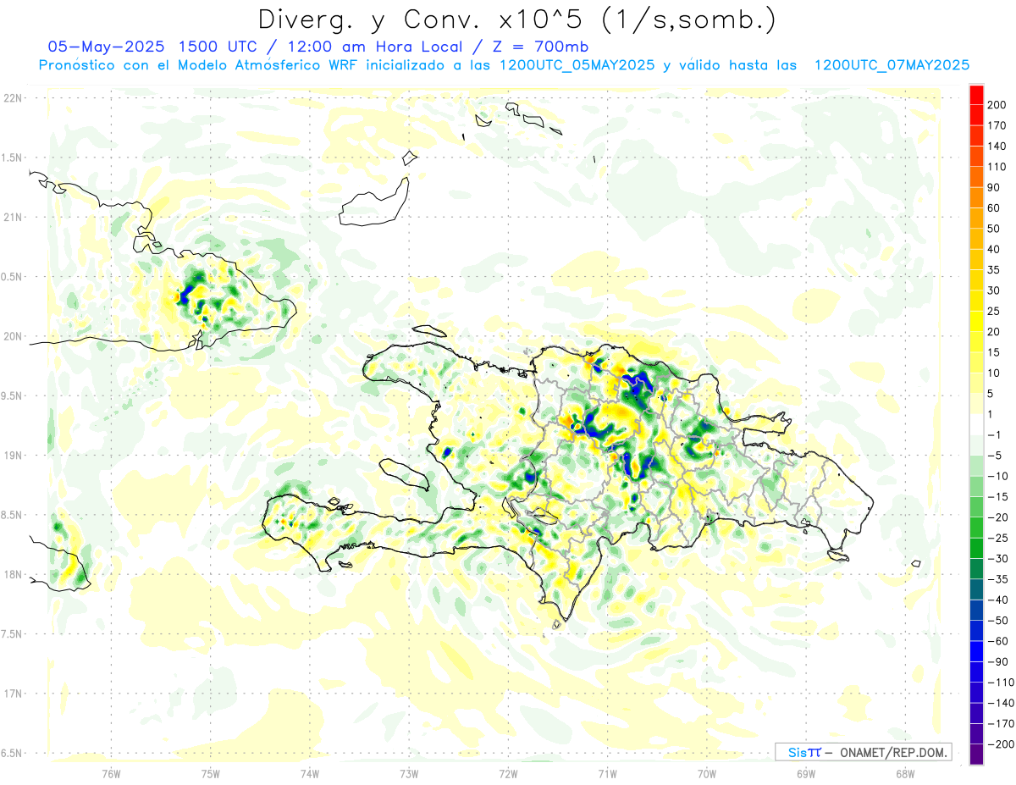This screenshot has width=1016, height=785.
Task: Click the white colorbar segment between 1 and -1
Action: [x=976, y=424]
